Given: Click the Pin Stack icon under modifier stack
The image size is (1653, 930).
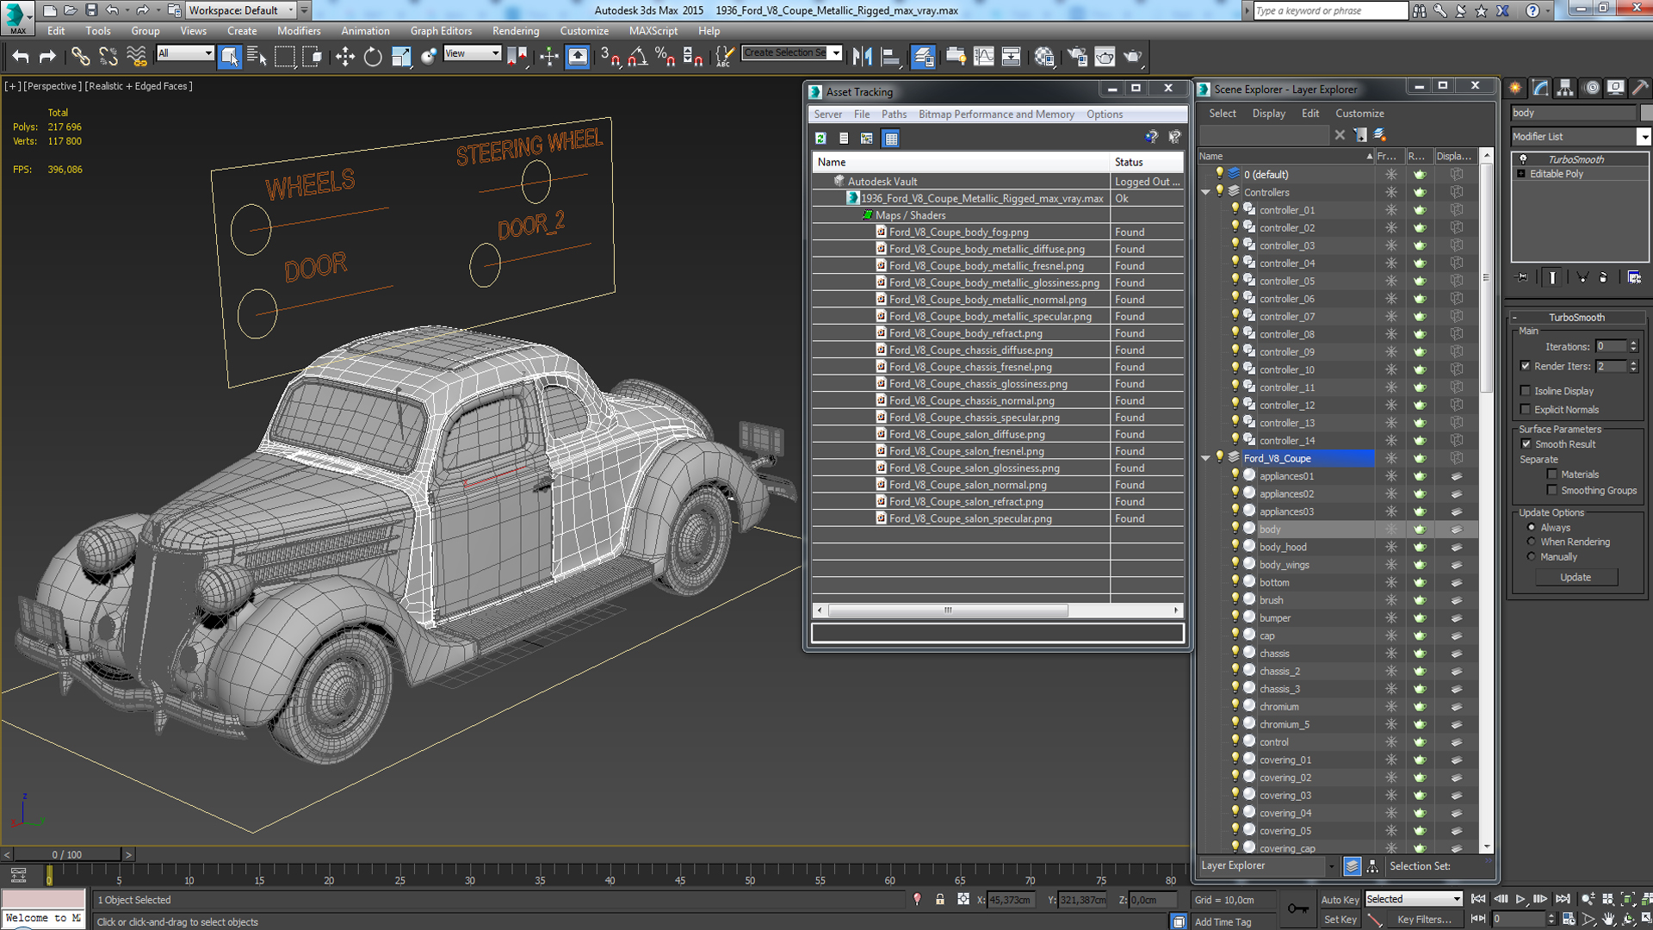Looking at the screenshot, I should 1522,277.
